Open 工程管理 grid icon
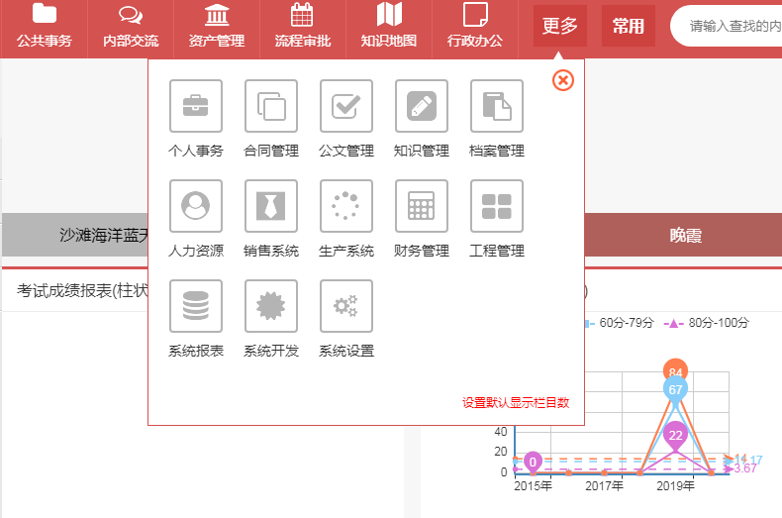 click(x=497, y=206)
